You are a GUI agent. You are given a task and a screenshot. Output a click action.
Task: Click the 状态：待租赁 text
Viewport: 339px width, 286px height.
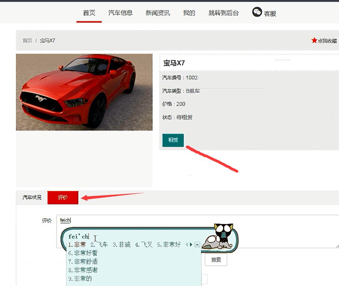pyautogui.click(x=177, y=117)
